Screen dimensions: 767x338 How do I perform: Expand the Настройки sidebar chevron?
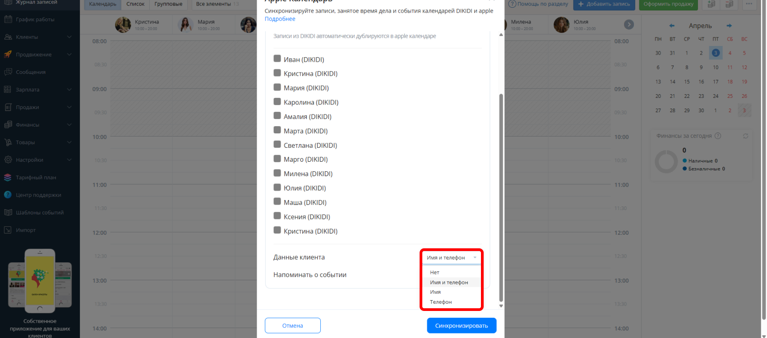pyautogui.click(x=69, y=160)
